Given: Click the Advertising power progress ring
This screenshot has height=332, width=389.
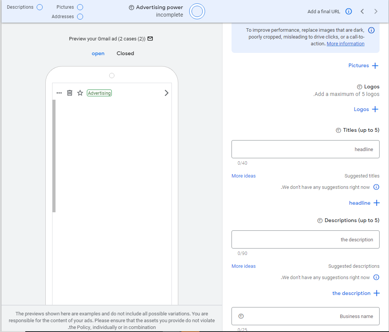Looking at the screenshot, I should pyautogui.click(x=197, y=11).
